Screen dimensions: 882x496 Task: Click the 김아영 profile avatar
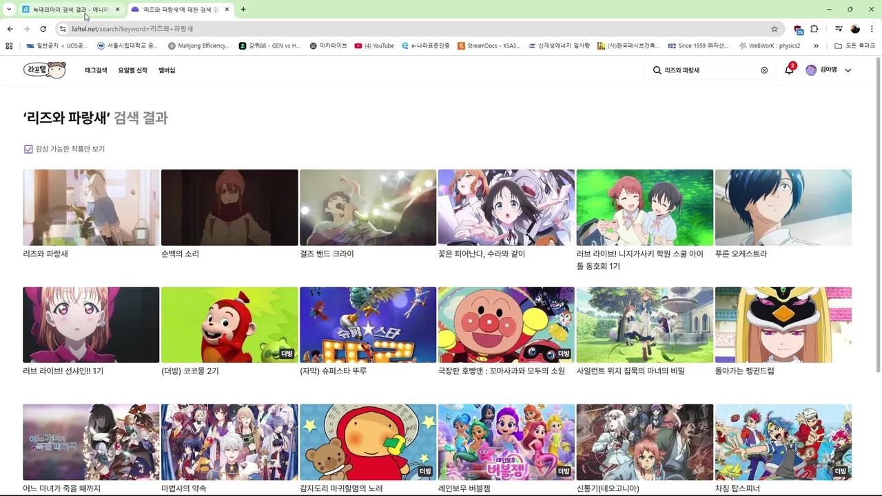(811, 70)
